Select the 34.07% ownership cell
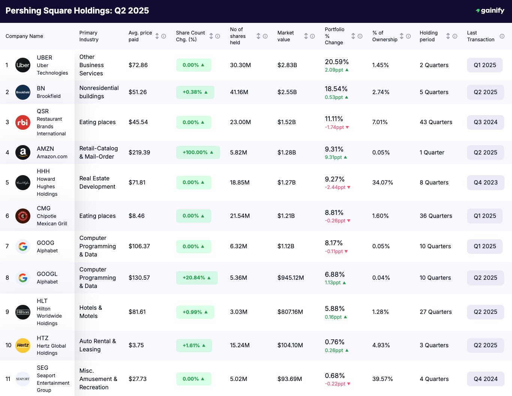The height and width of the screenshot is (396, 512). [383, 183]
